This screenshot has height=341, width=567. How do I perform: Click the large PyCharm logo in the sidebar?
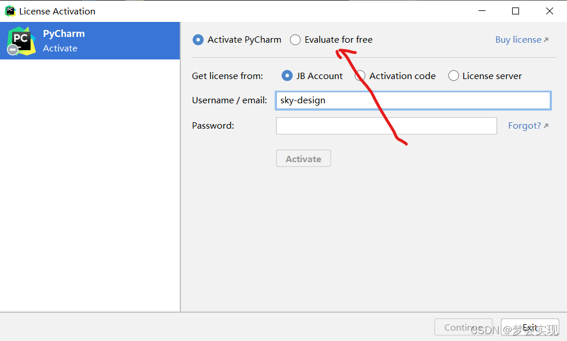pyautogui.click(x=21, y=40)
